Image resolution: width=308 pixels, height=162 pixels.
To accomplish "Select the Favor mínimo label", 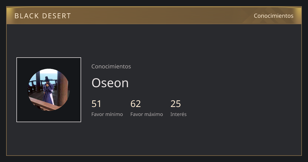I will (107, 114).
